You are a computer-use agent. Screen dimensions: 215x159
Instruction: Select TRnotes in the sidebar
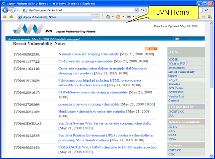click(174, 84)
